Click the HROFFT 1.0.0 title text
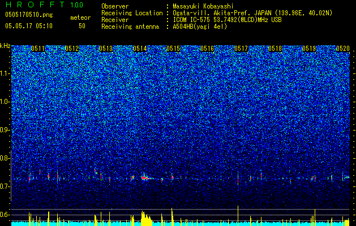Viewport: 356px width, 226px height. tap(44, 5)
